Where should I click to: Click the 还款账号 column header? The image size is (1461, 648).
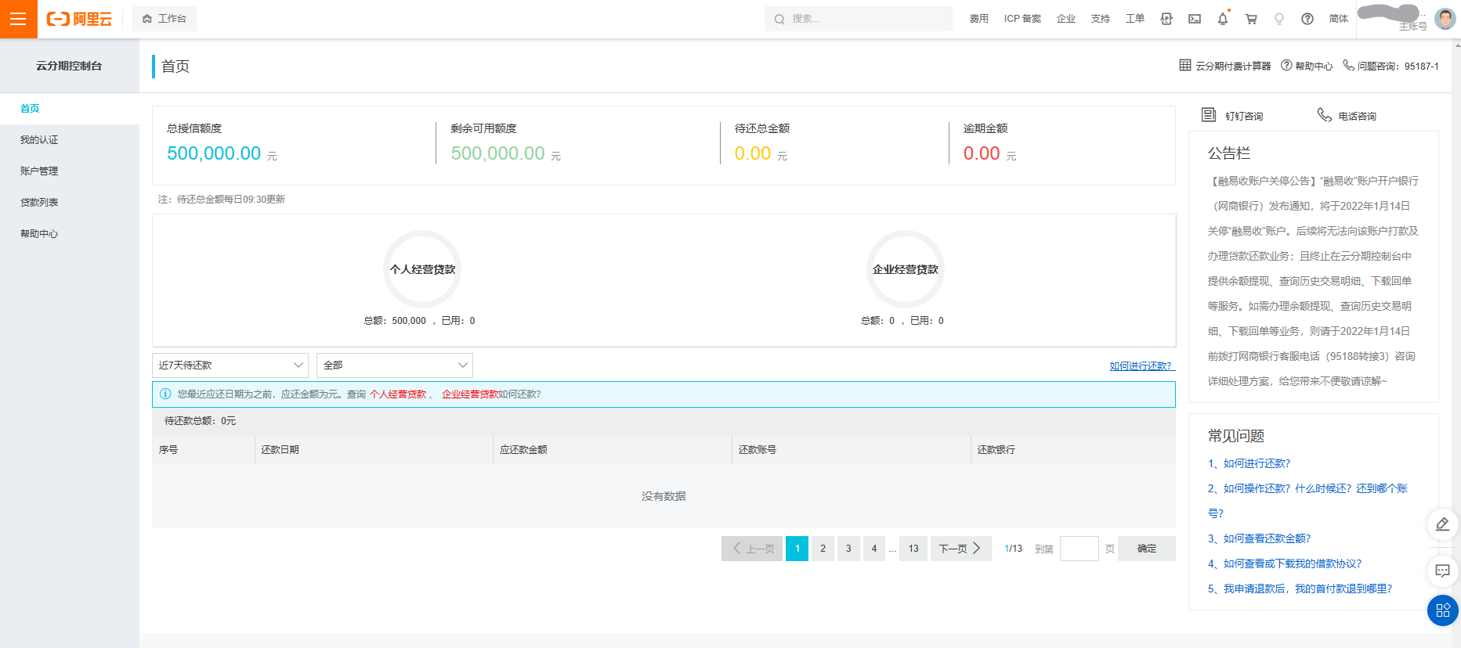pyautogui.click(x=852, y=450)
